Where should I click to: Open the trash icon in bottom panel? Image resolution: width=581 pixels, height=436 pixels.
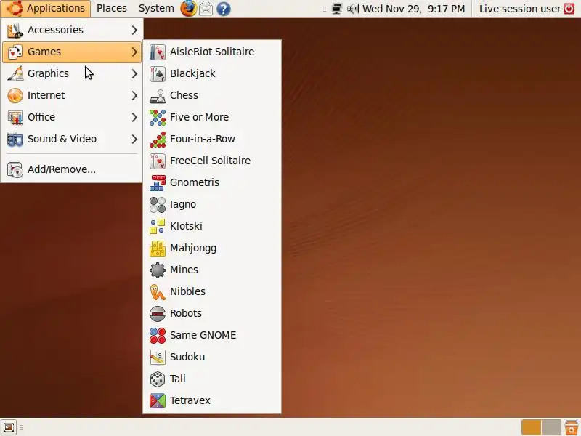pos(572,427)
